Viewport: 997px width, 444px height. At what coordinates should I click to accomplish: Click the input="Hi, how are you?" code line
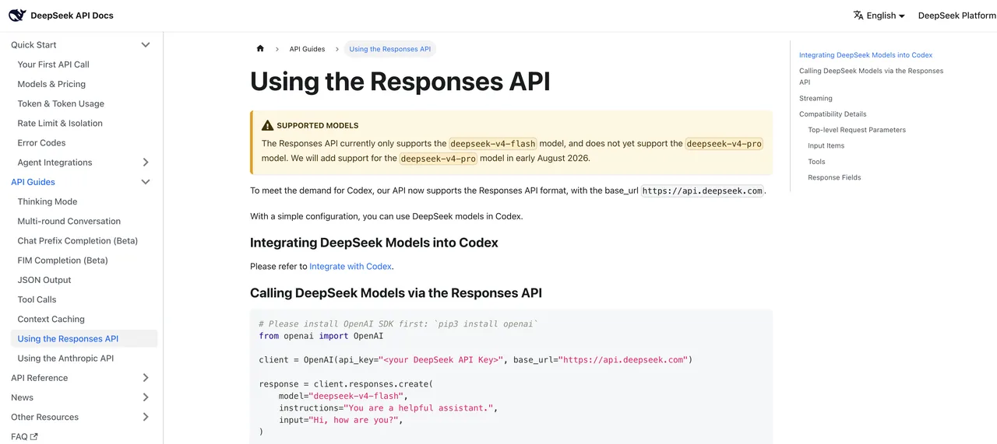pos(340,420)
